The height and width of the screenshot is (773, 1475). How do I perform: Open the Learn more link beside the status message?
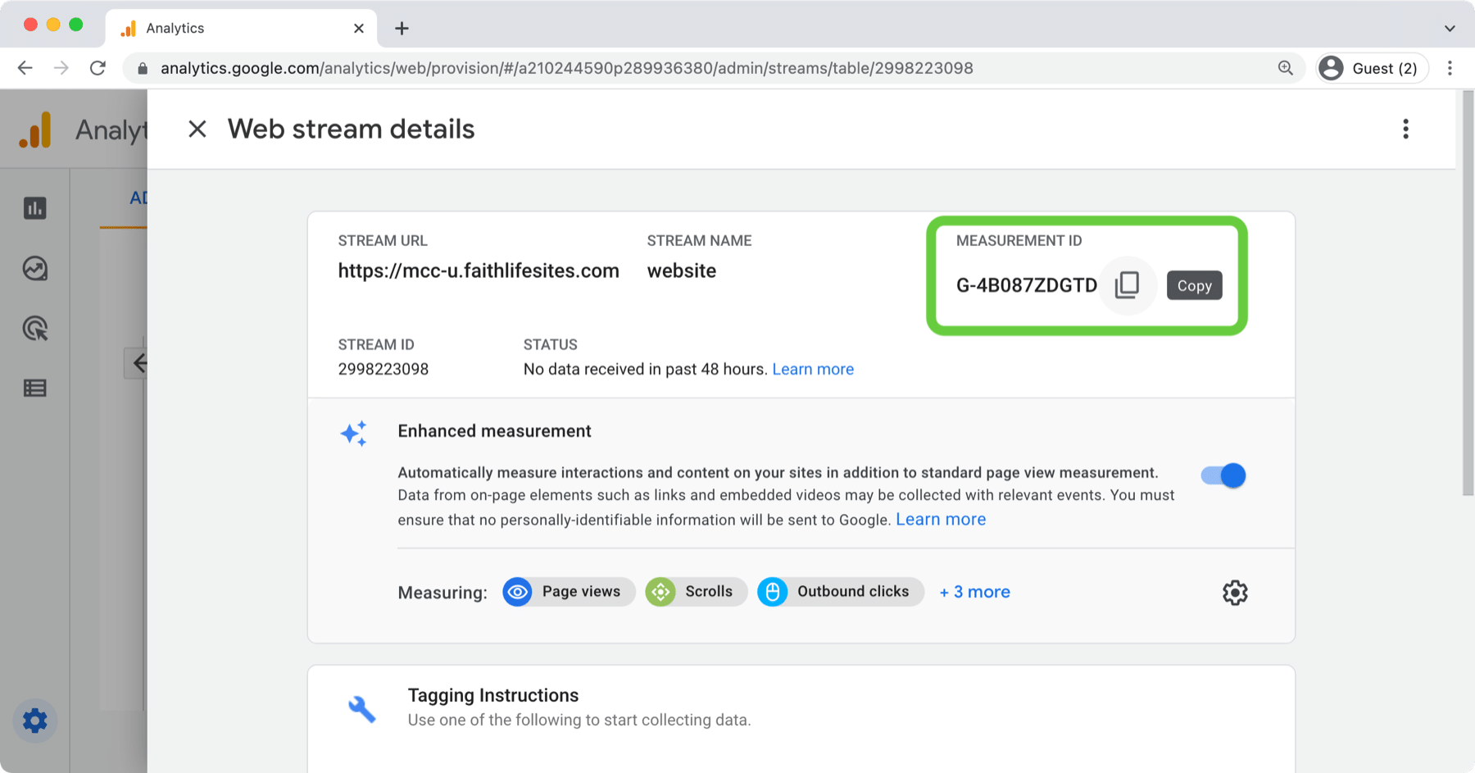tap(813, 369)
